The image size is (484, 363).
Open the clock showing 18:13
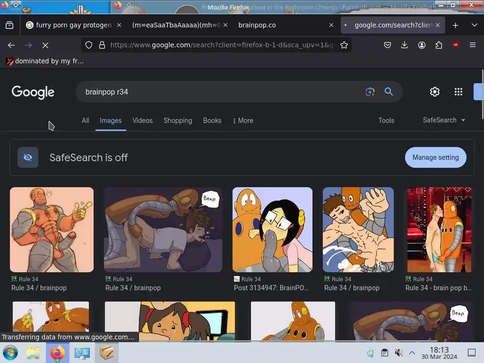tap(439, 353)
